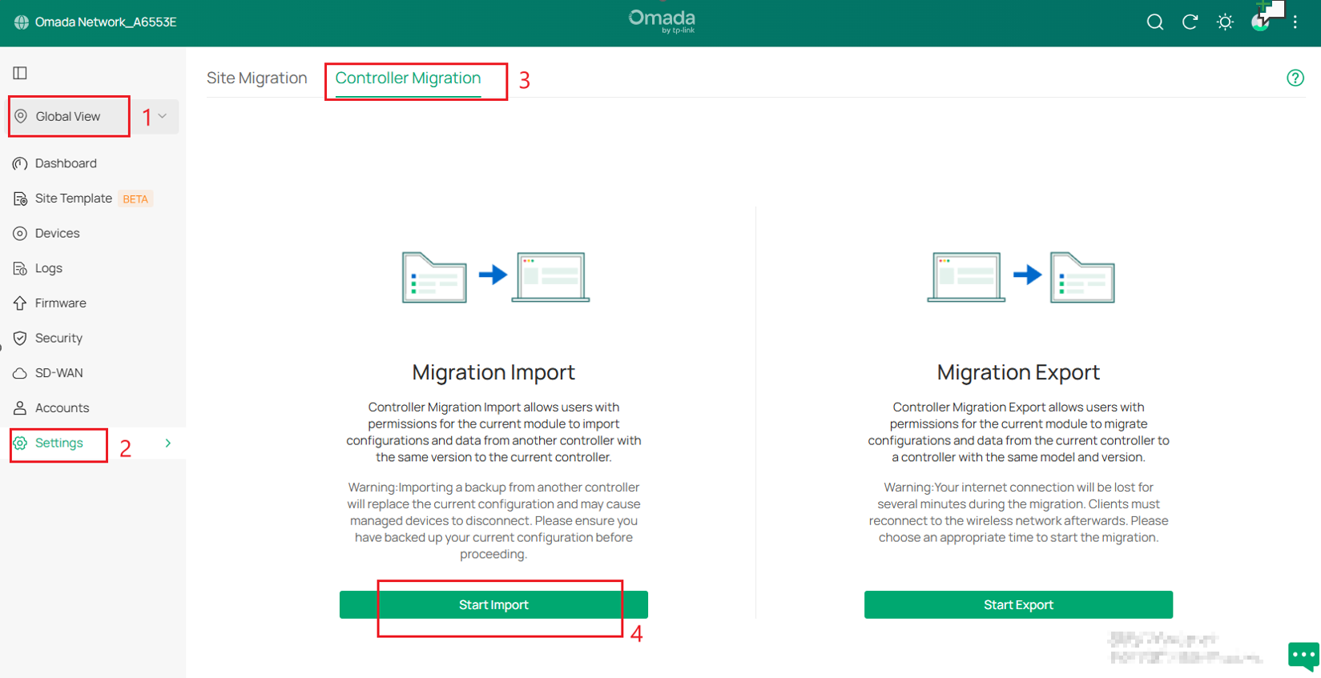Click the Dashboard gauge icon
Viewport: 1321px width, 678px height.
click(x=20, y=163)
